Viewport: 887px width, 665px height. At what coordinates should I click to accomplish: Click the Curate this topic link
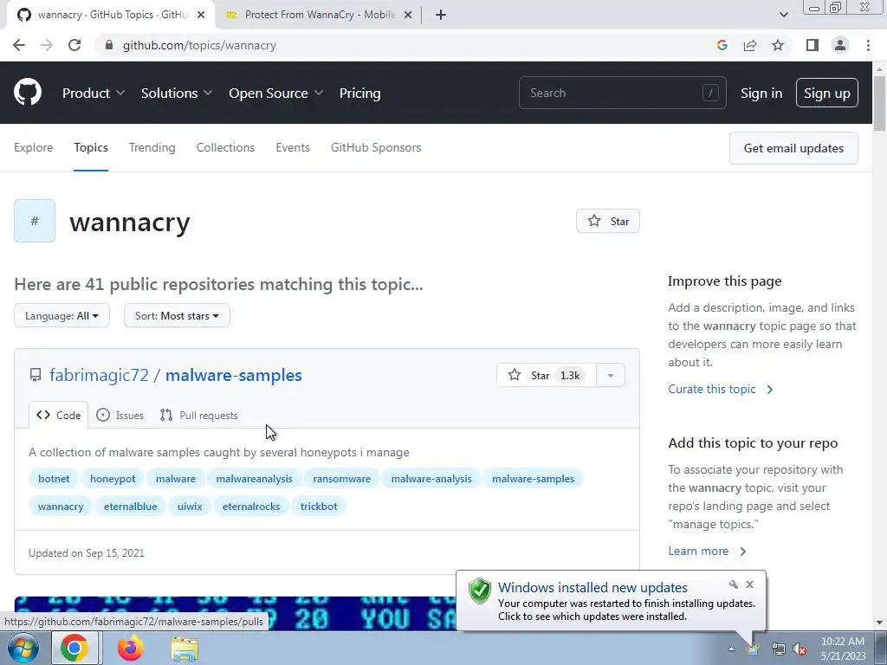pyautogui.click(x=720, y=389)
